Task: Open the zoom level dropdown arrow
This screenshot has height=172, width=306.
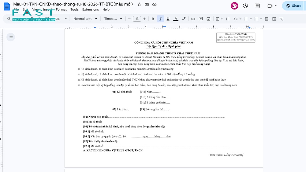Action: [65, 19]
